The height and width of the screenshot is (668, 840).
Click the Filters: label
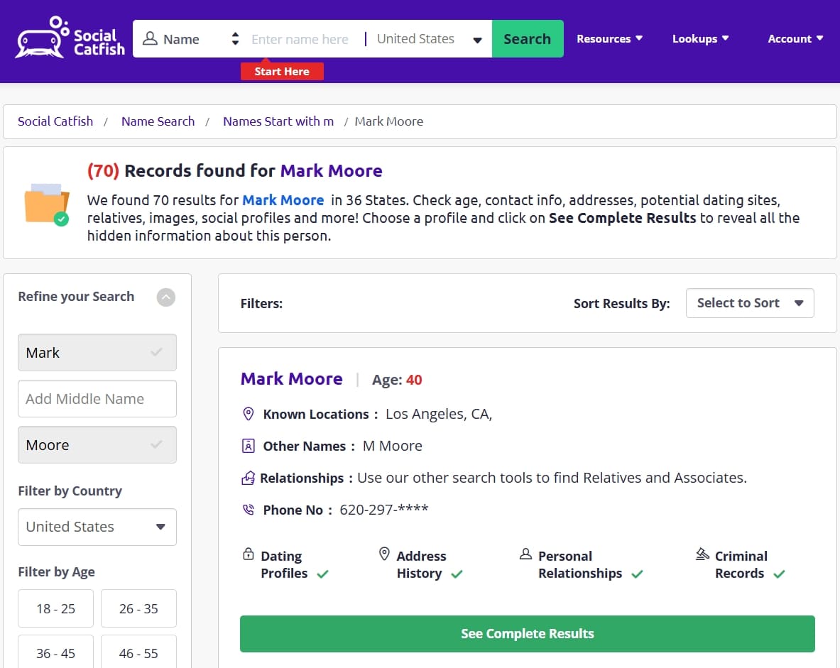tap(261, 304)
